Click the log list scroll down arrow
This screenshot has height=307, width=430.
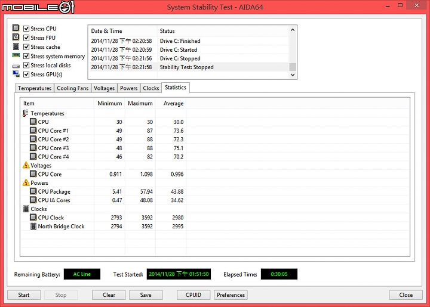293,75
